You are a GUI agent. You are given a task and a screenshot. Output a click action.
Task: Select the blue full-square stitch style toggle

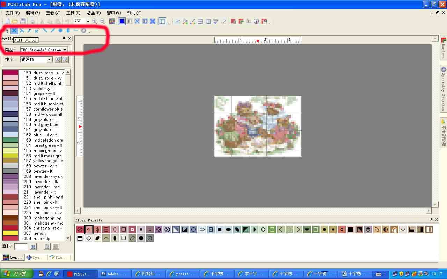pyautogui.click(x=121, y=21)
